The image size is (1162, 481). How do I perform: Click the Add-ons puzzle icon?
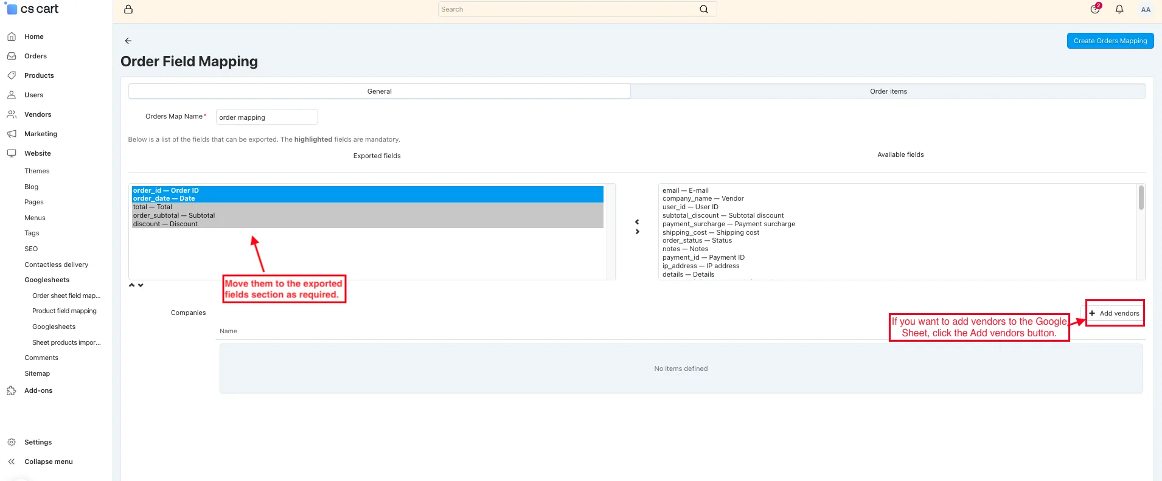click(x=12, y=390)
